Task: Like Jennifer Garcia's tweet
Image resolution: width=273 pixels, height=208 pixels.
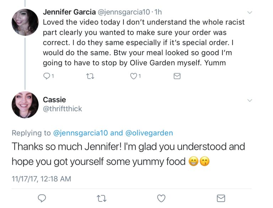Action: [134, 76]
